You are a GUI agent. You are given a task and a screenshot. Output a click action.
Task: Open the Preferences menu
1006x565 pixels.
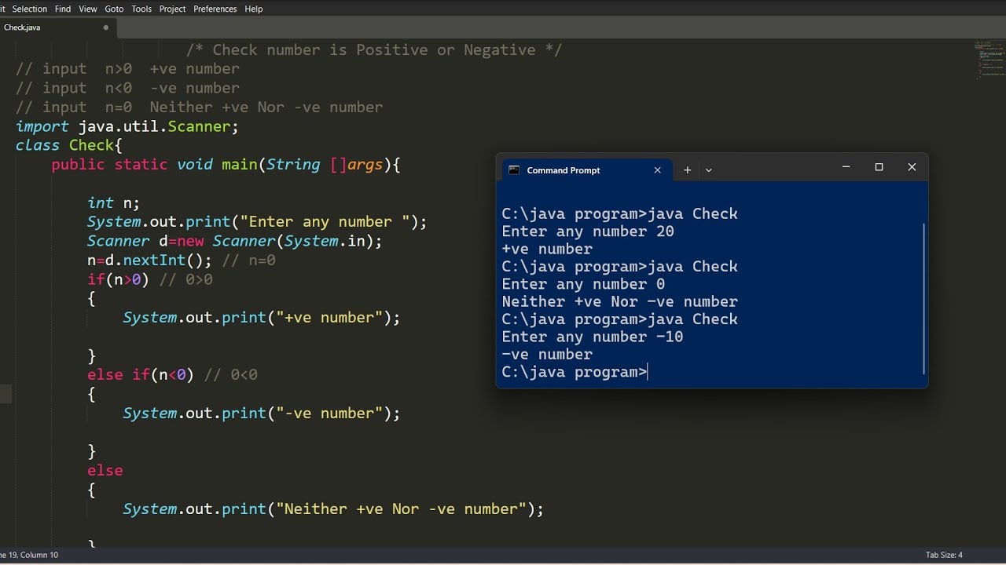[x=215, y=9]
